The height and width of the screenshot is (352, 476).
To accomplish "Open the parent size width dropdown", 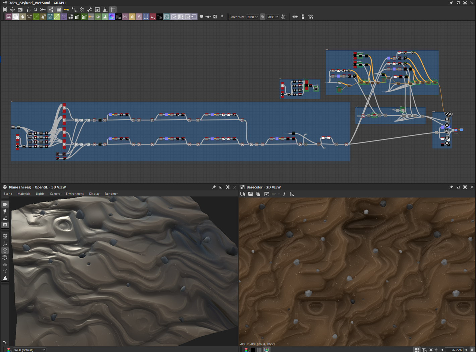I will (253, 17).
